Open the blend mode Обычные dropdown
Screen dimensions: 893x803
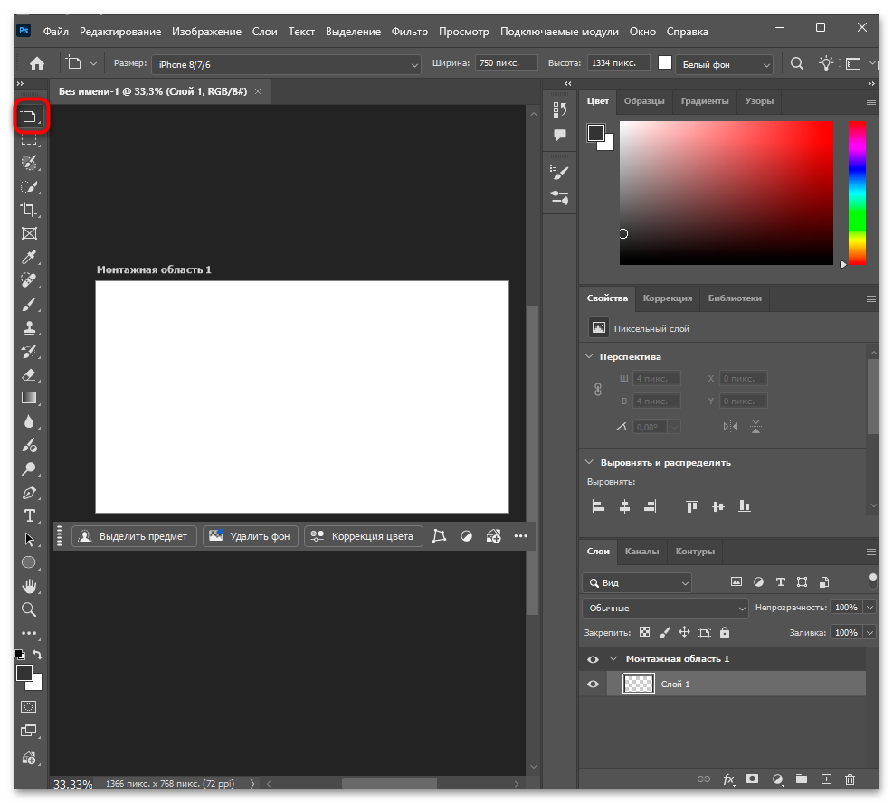pyautogui.click(x=666, y=608)
